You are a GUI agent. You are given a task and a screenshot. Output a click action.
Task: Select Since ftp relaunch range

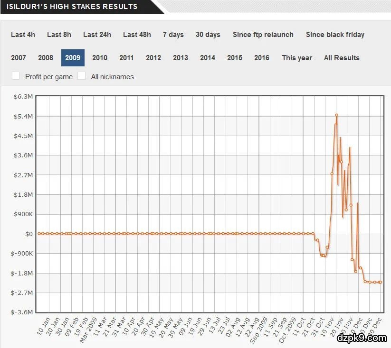(x=263, y=35)
